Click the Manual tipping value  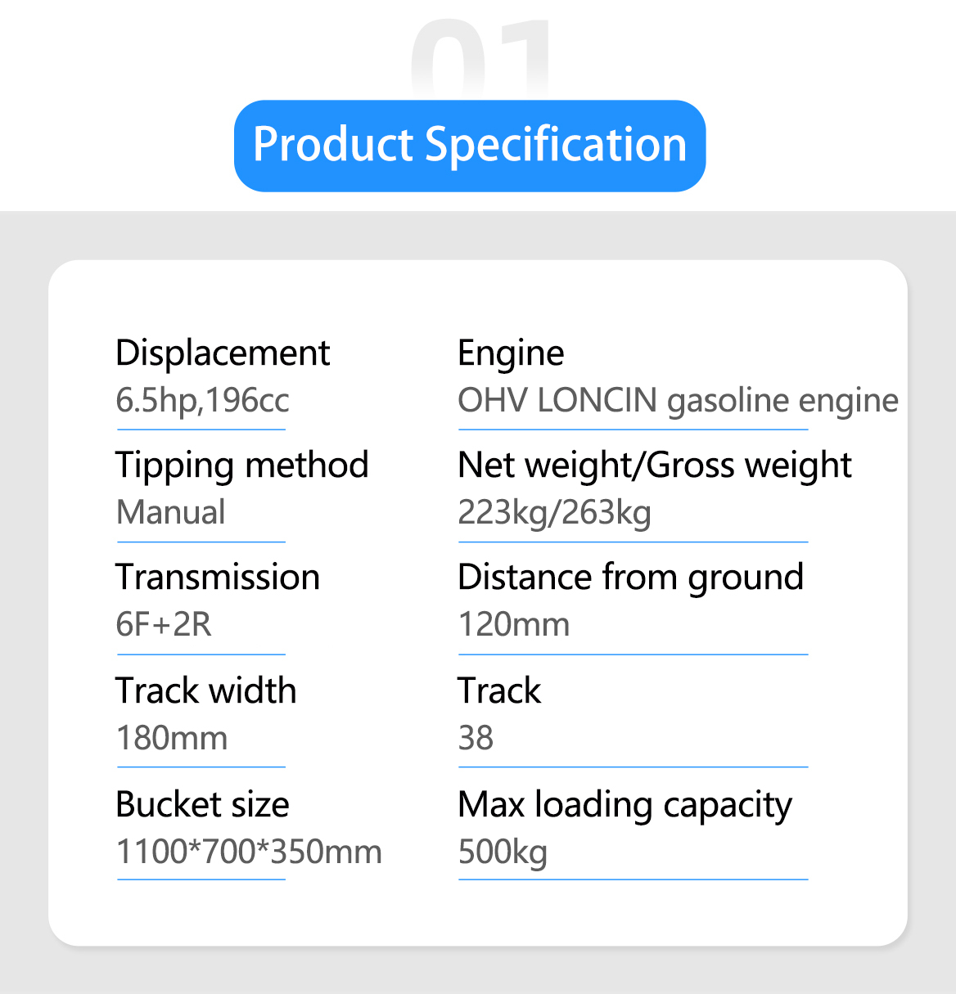pos(170,513)
